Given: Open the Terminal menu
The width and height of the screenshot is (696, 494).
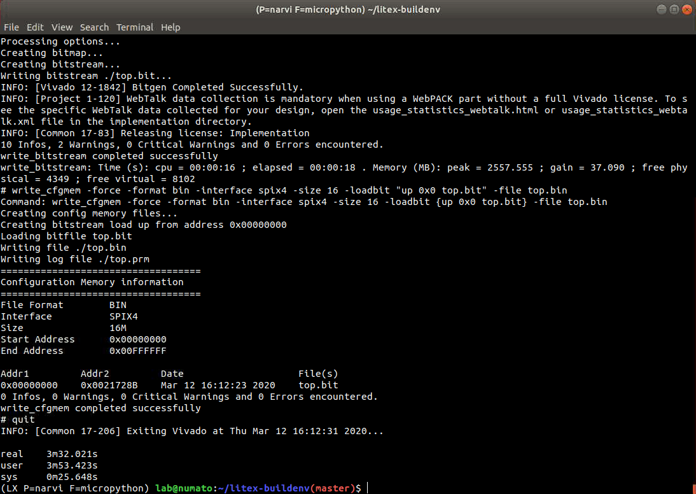Looking at the screenshot, I should pos(134,27).
